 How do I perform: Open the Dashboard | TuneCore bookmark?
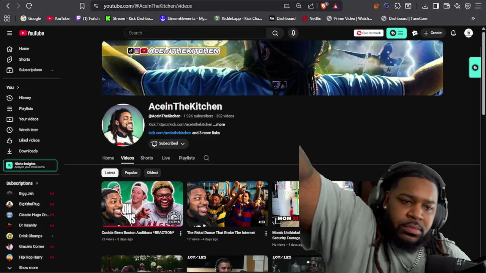(x=404, y=18)
